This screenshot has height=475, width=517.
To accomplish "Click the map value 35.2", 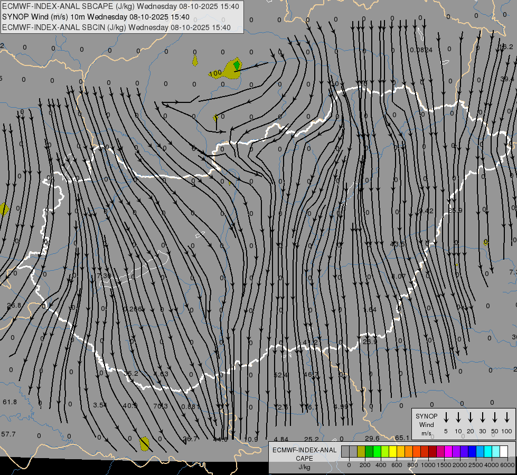I will (x=131, y=374).
